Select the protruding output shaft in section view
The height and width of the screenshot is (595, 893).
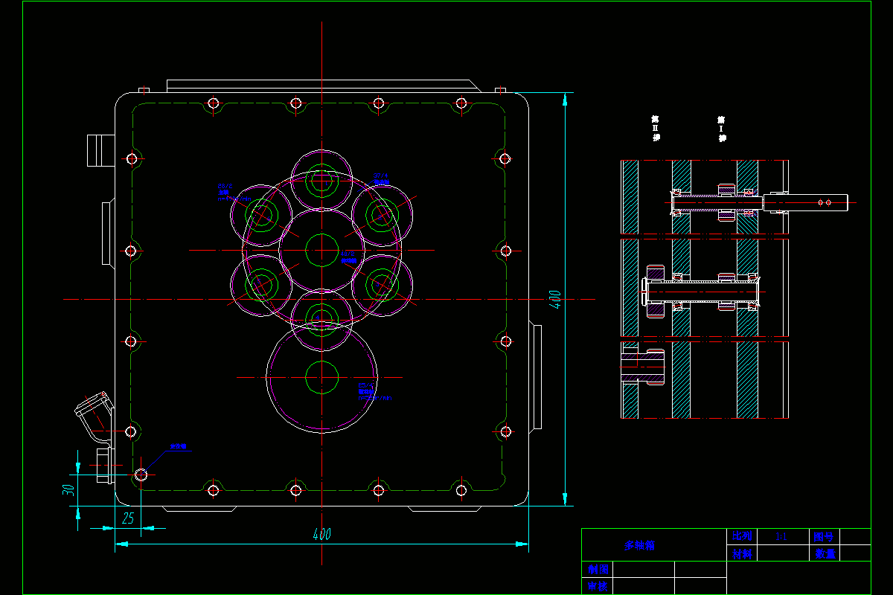tap(806, 201)
